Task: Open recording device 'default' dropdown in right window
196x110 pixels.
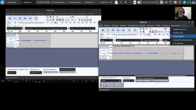Action: point(129,40)
